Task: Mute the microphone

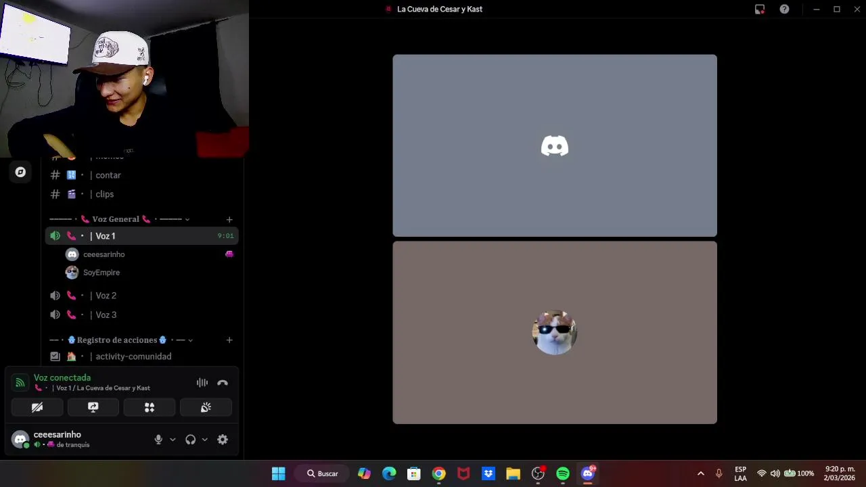Action: [x=158, y=440]
